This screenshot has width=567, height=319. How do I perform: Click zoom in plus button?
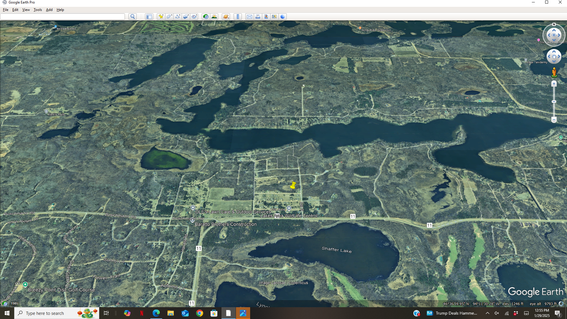point(554,84)
